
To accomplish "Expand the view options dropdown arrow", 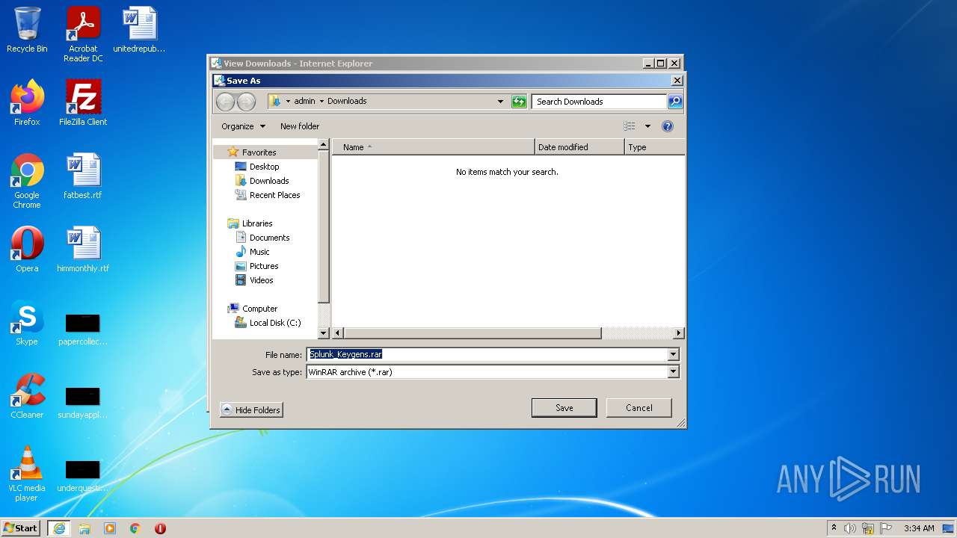I will [x=647, y=126].
